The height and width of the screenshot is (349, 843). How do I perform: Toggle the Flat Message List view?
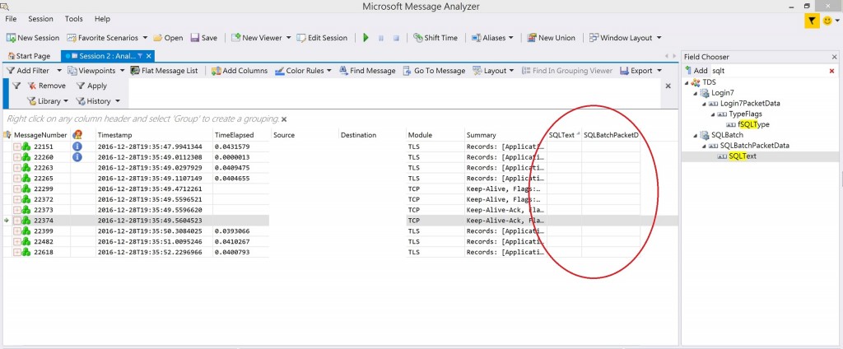coord(164,71)
